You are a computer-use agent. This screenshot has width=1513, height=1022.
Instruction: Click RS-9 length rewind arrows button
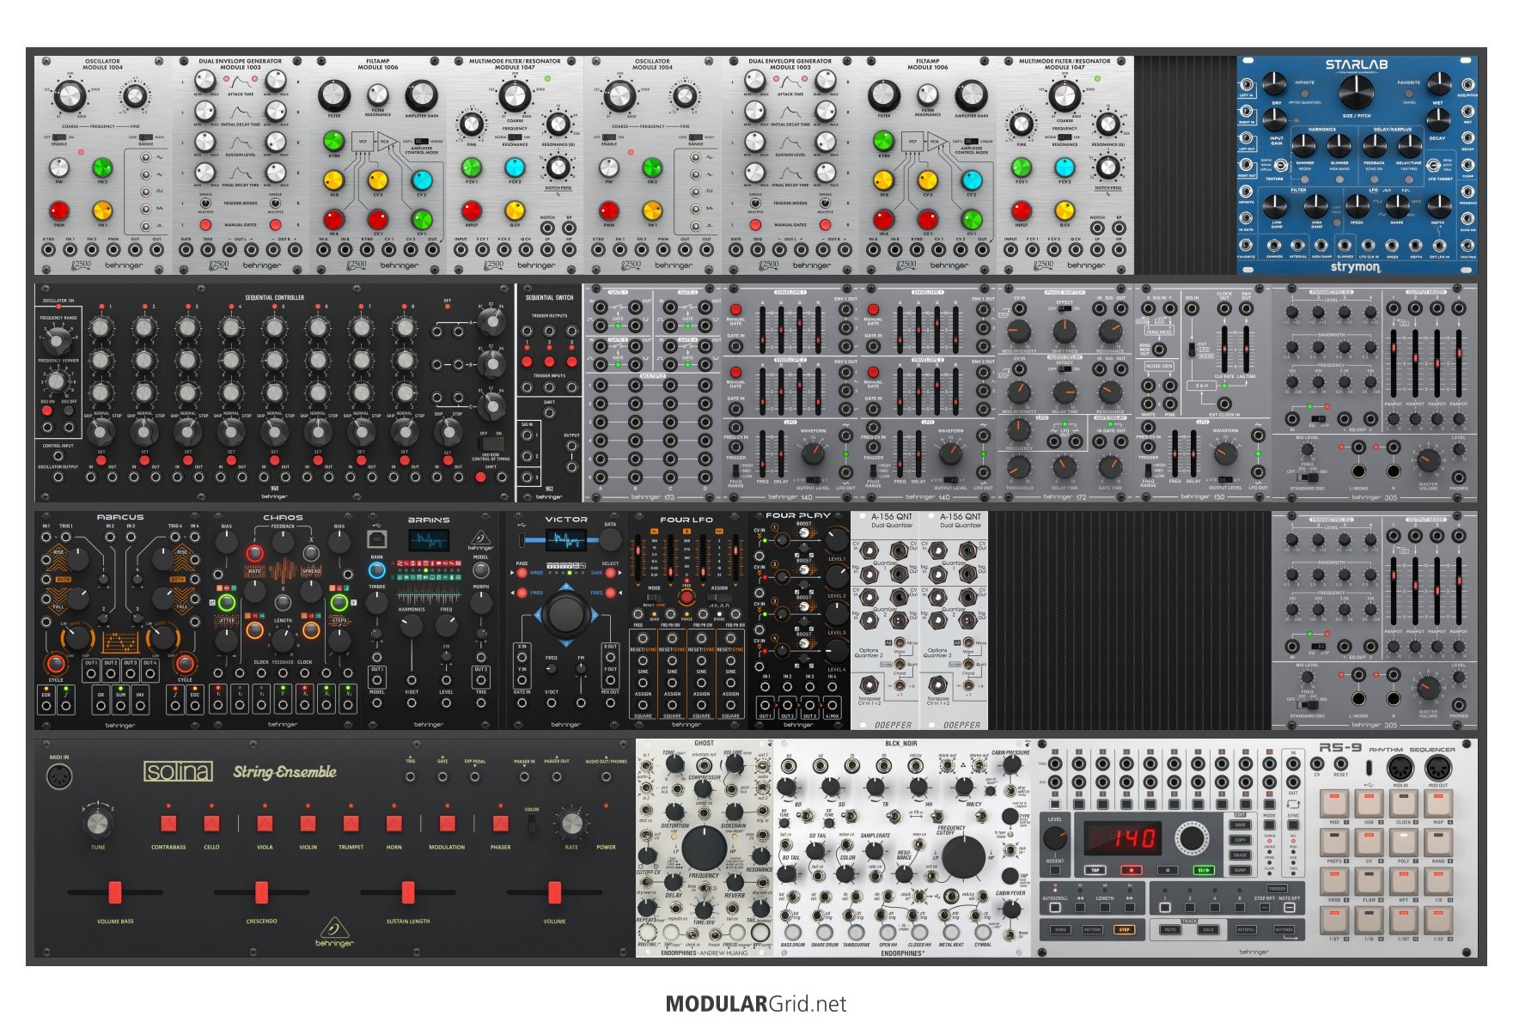[x=1080, y=908]
